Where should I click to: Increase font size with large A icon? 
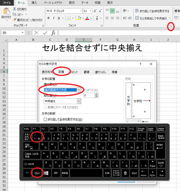[95, 11]
